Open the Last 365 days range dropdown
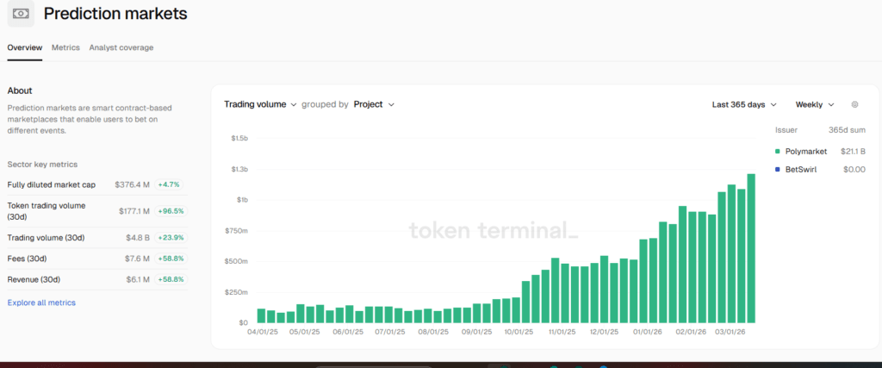This screenshot has height=368, width=882. (x=744, y=104)
